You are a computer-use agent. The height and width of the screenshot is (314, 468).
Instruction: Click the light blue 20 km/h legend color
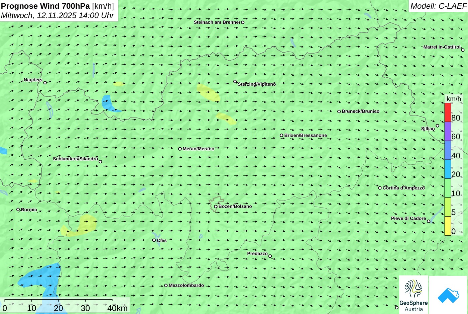point(448,169)
